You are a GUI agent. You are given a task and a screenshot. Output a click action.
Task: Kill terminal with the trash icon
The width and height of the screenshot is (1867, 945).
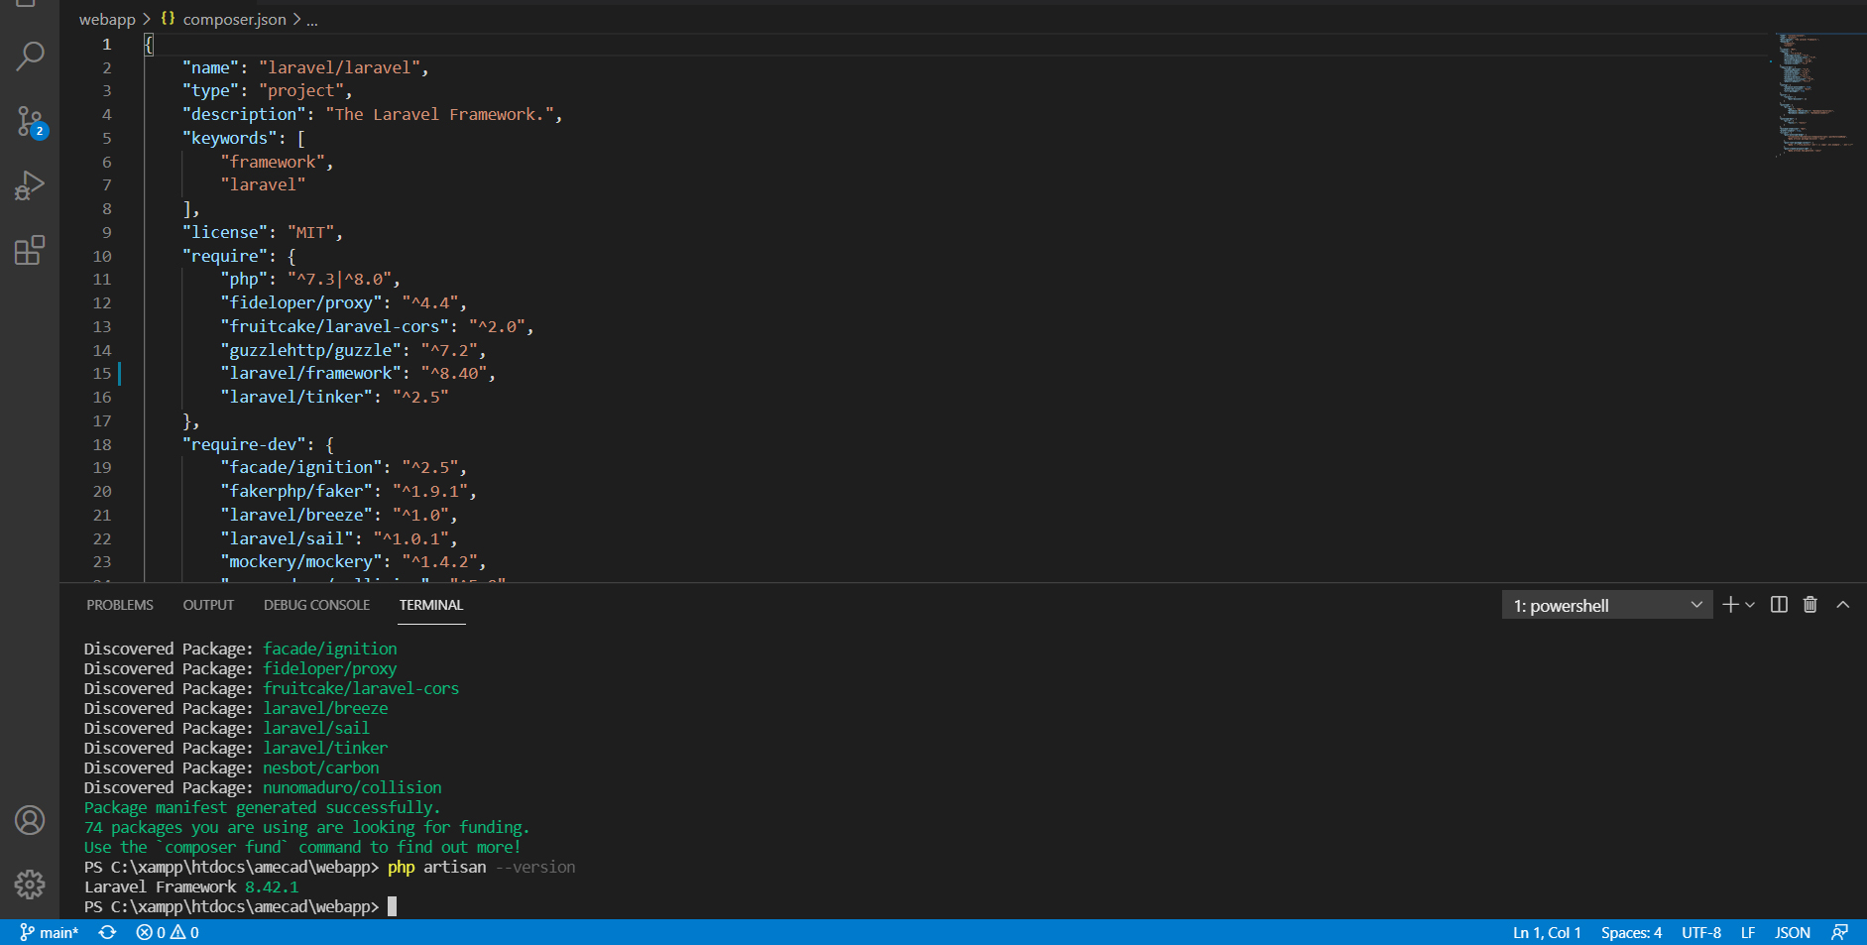[x=1809, y=605]
